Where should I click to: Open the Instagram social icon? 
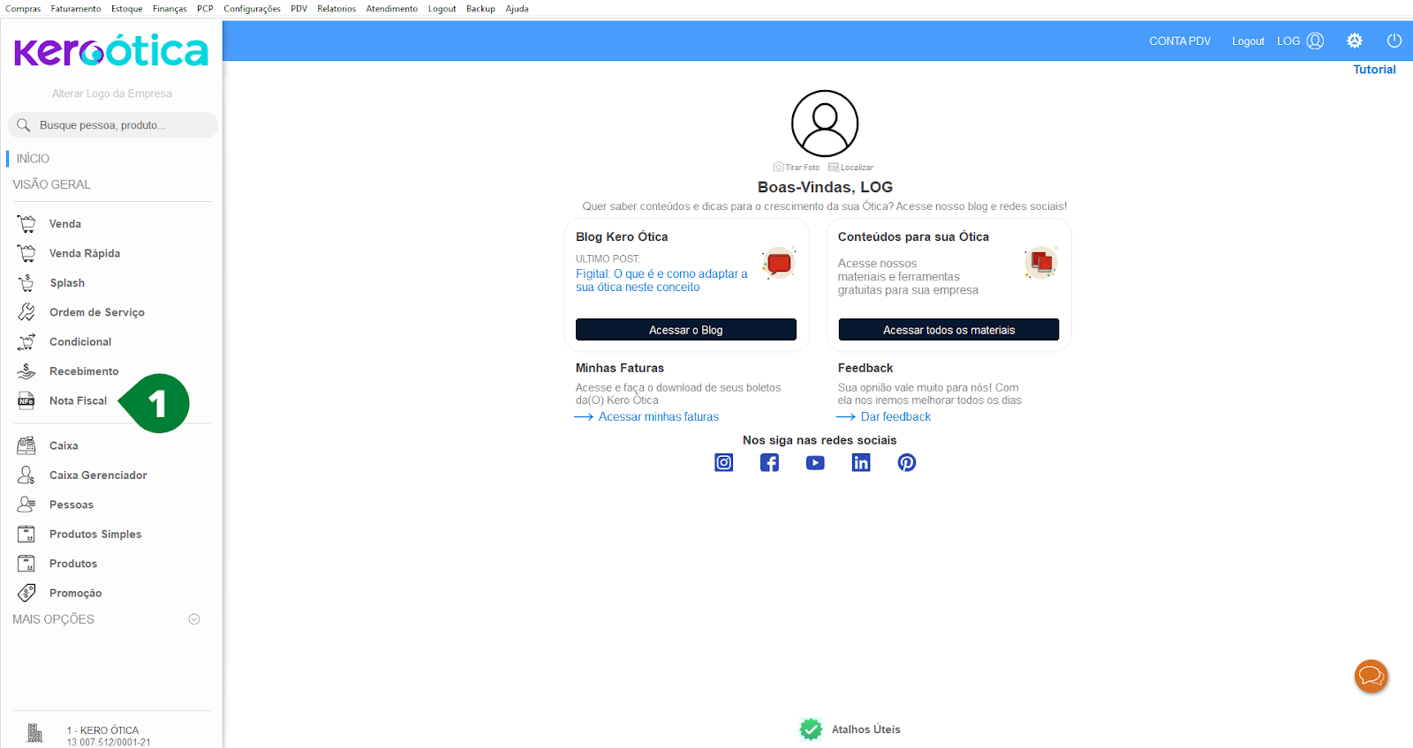[724, 462]
